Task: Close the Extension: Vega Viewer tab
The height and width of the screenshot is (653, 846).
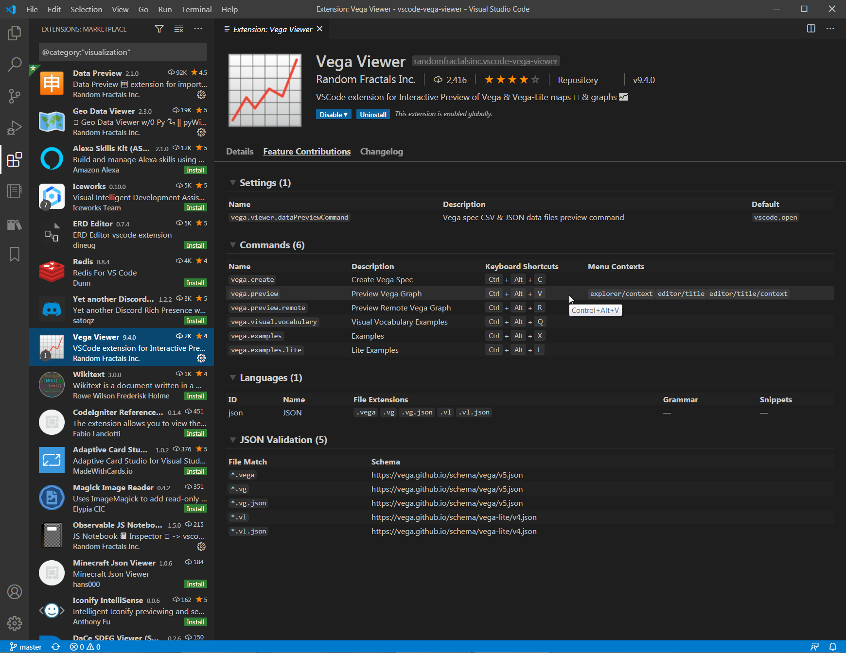Action: coord(320,29)
